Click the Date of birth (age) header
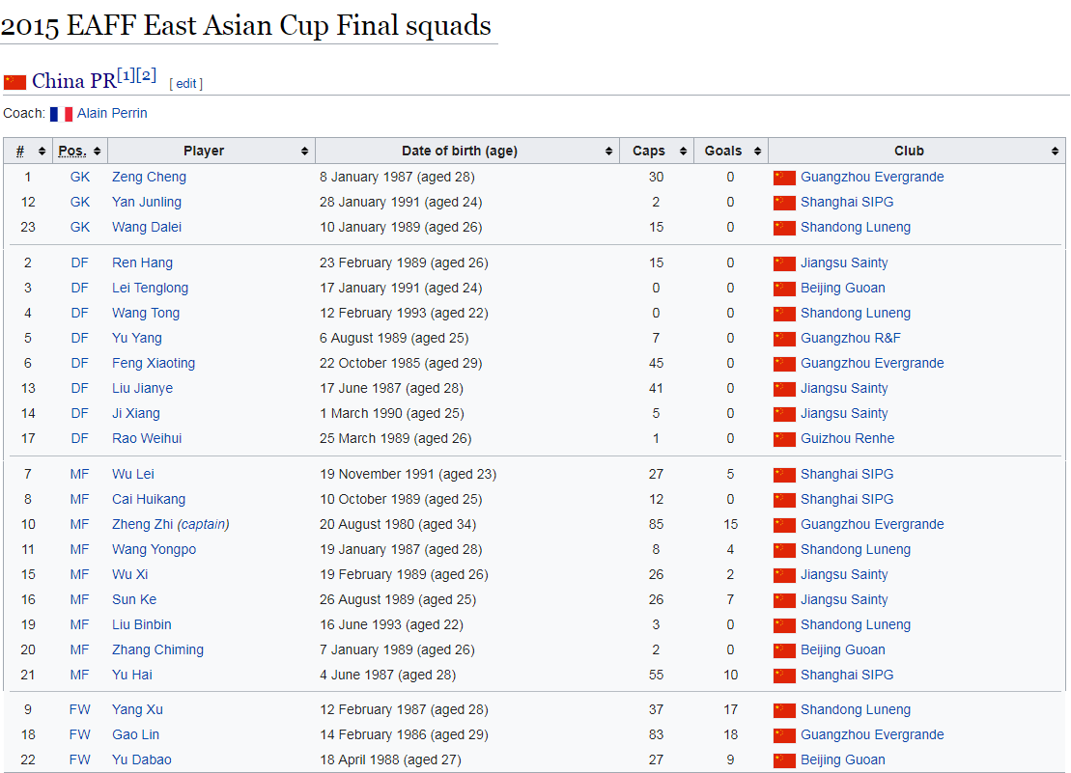 [x=467, y=151]
